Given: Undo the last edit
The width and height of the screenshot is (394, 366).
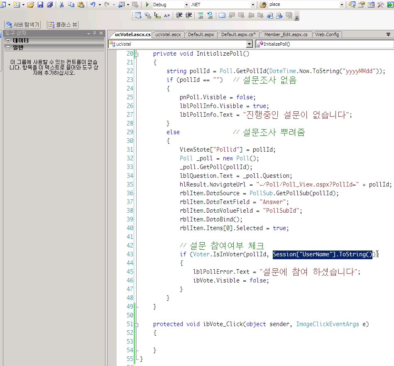Looking at the screenshot, I should coord(93,5).
